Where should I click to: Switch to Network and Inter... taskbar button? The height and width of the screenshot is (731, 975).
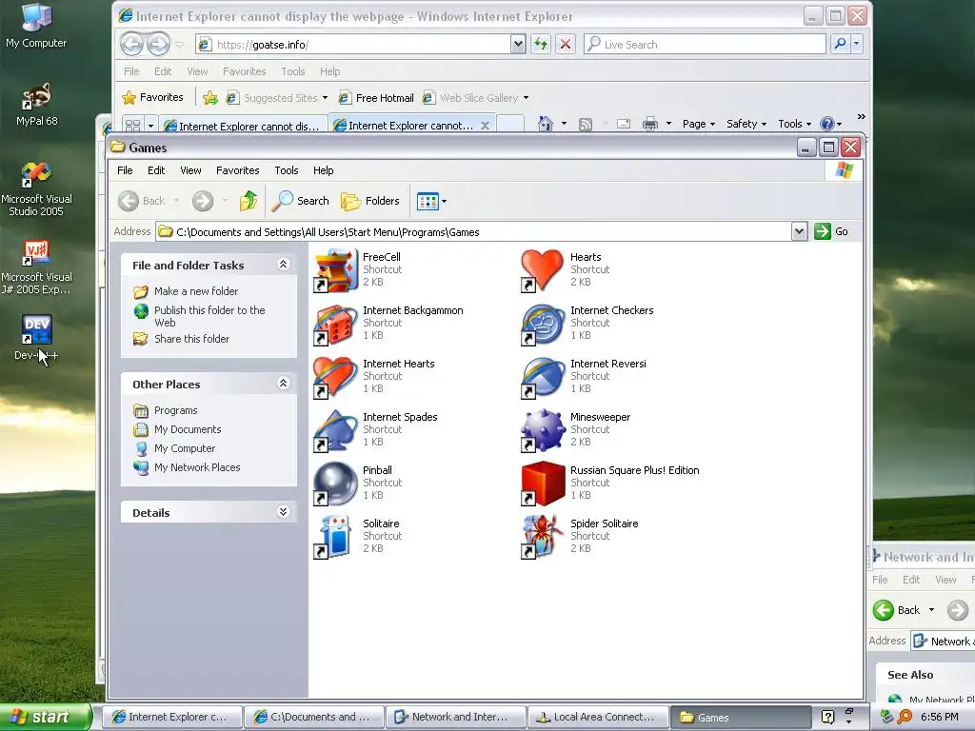[456, 717]
